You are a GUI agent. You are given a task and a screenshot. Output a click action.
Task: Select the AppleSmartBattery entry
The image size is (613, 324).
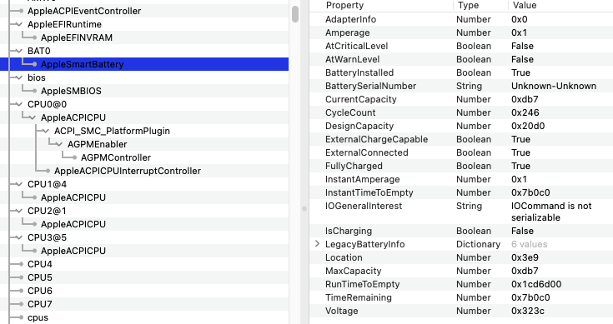coord(82,64)
